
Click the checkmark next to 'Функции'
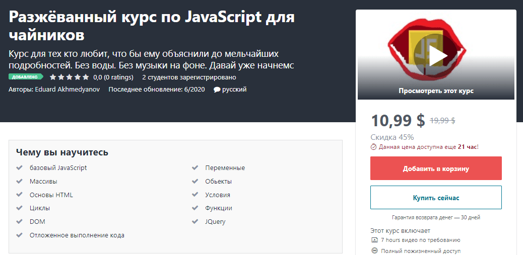pyautogui.click(x=195, y=208)
